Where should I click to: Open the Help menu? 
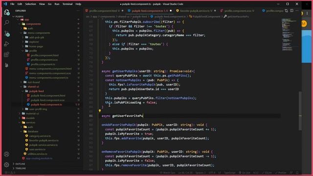[78, 4]
